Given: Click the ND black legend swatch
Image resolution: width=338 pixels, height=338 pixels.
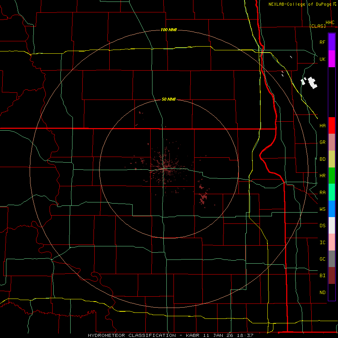Looking at the screenshot, I should pyautogui.click(x=332, y=292).
